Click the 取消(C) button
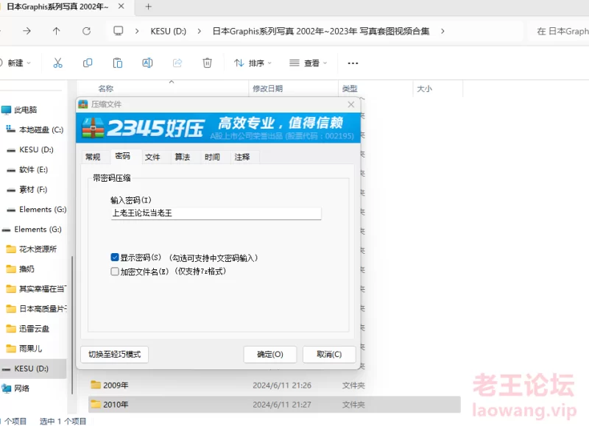 click(x=329, y=355)
